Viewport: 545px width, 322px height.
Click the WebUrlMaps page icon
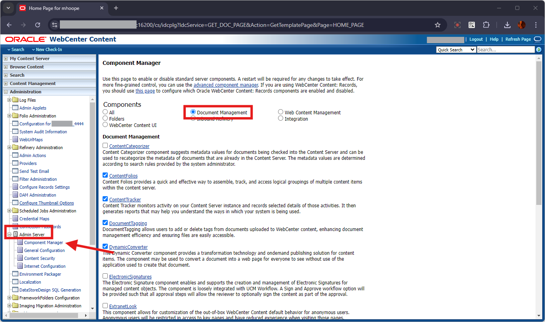(15, 140)
